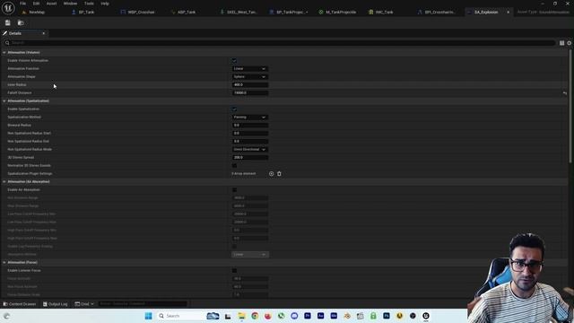
Task: Switch to the WBP_Crosshair tab
Action: click(141, 12)
